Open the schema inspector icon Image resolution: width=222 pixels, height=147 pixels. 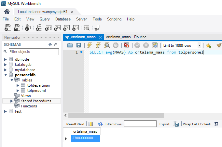(28, 28)
